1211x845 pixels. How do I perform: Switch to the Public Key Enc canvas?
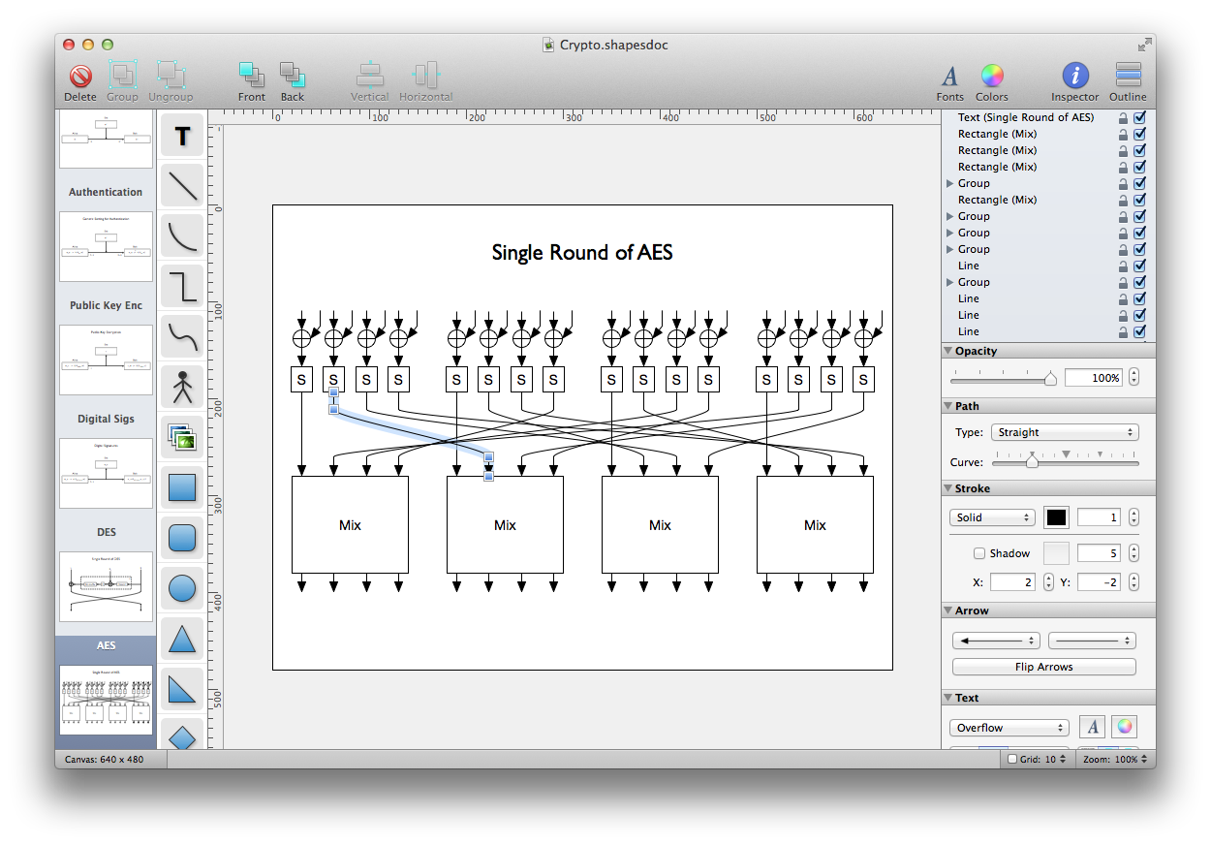tap(105, 360)
